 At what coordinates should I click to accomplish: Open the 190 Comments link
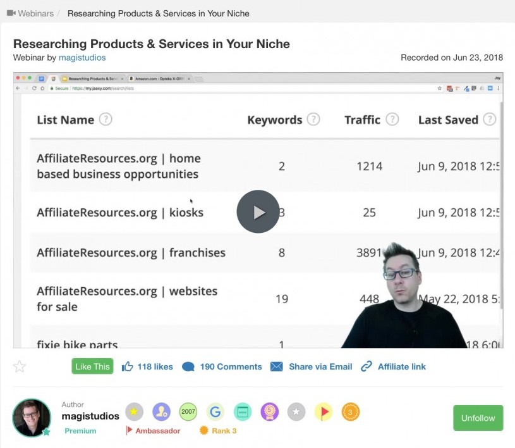click(231, 366)
